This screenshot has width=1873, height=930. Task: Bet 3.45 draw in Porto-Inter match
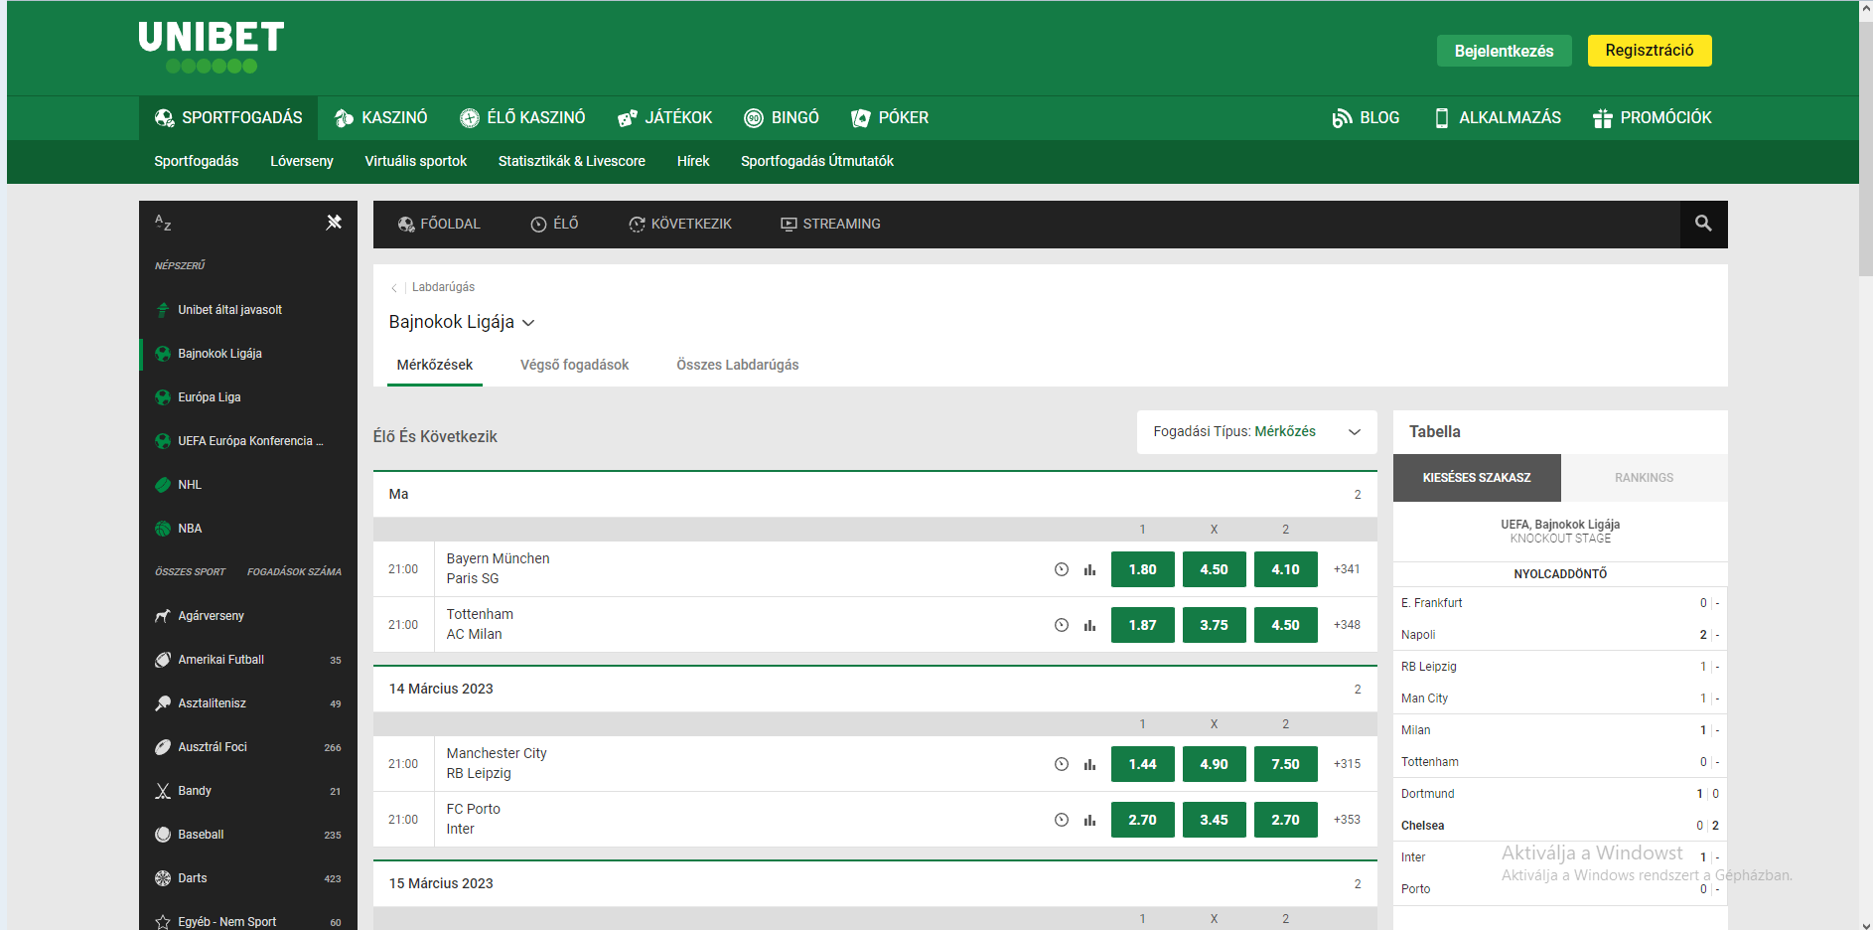point(1214,820)
